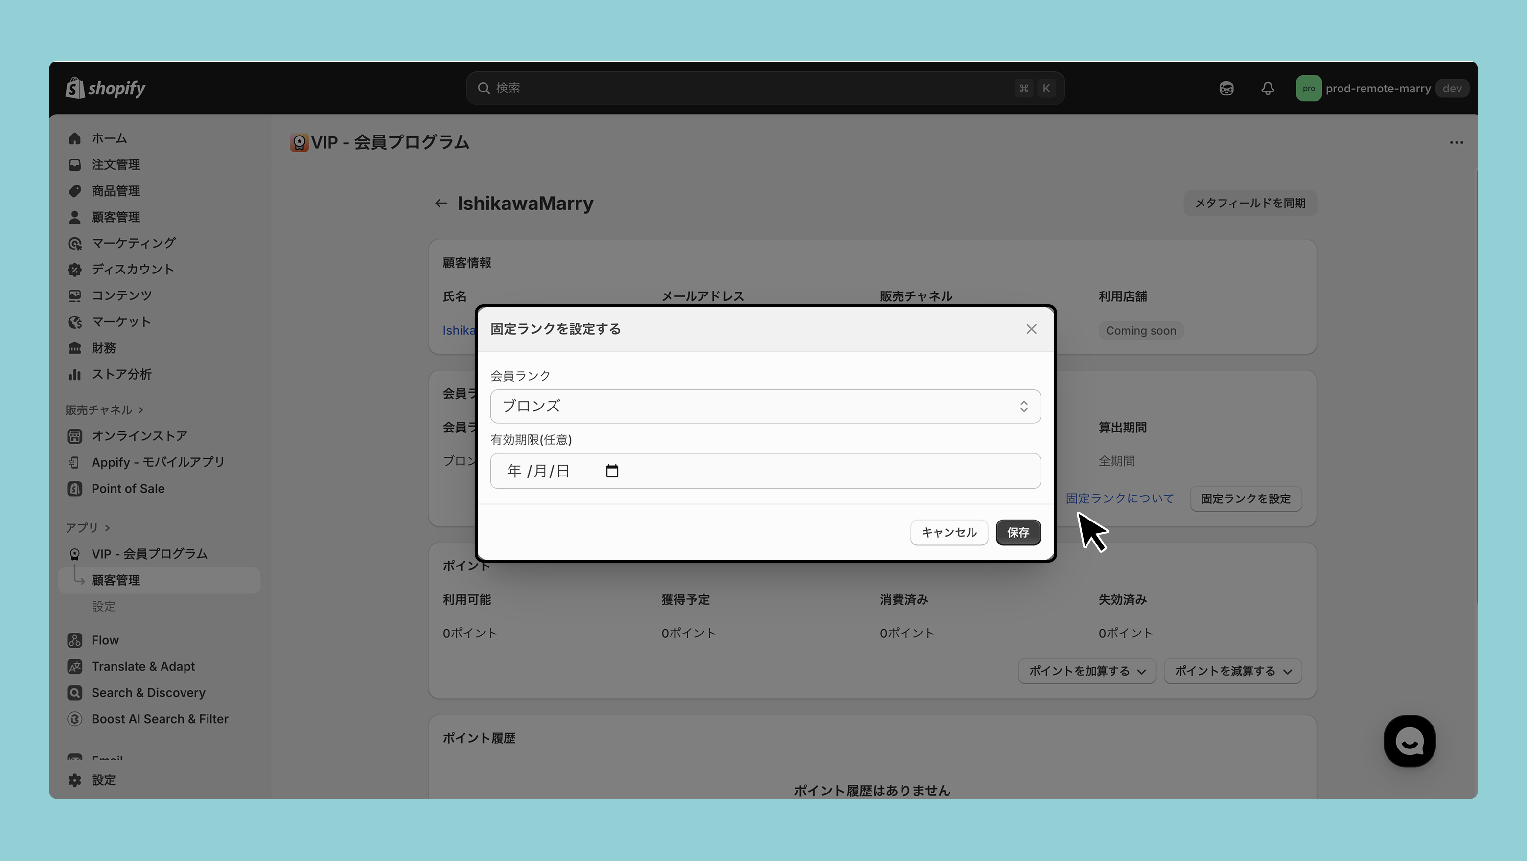Open the chat support bubble icon
This screenshot has height=861, width=1527.
coord(1409,741)
